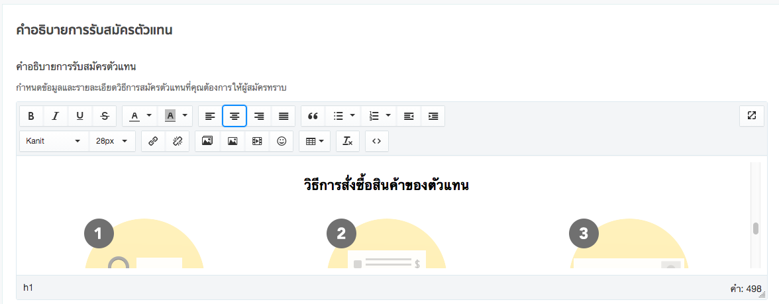Open numbered list style dropdown

pos(388,116)
